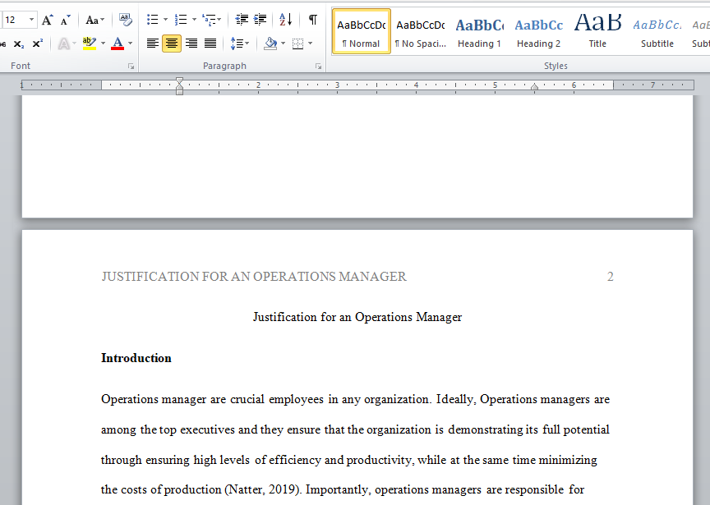
Task: Toggle subscript formatting
Action: click(x=19, y=44)
